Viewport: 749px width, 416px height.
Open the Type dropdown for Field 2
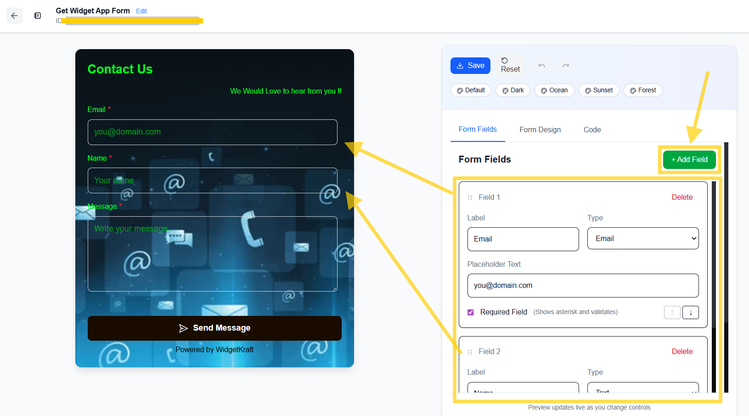[x=642, y=391]
